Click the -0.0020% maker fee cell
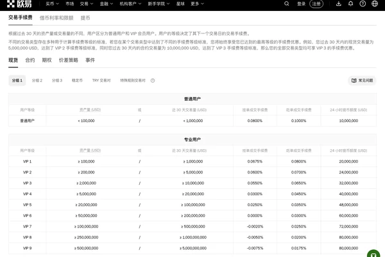Screen dimensions: 385x257 (x=255, y=227)
